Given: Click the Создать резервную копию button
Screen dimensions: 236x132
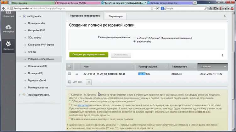Looking at the screenshot, I should pyautogui.click(x=89, y=55).
